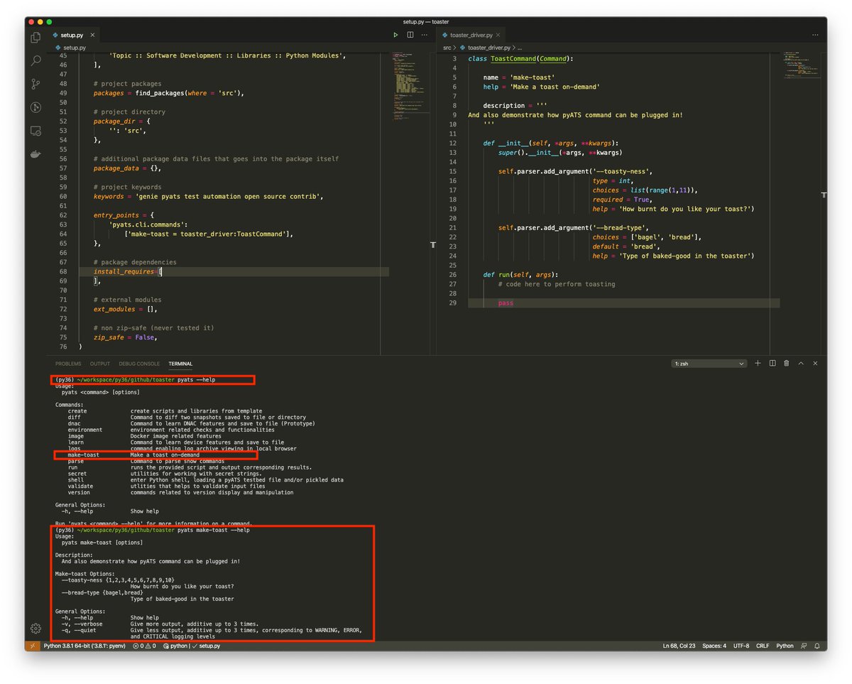Open notifications bell in status bar
This screenshot has width=852, height=684.
(x=818, y=646)
